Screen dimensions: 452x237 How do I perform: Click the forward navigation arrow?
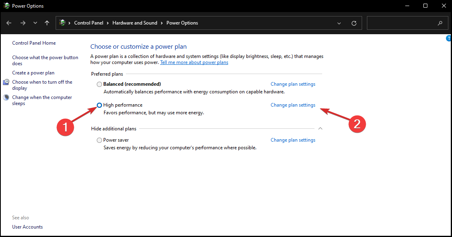(x=23, y=23)
